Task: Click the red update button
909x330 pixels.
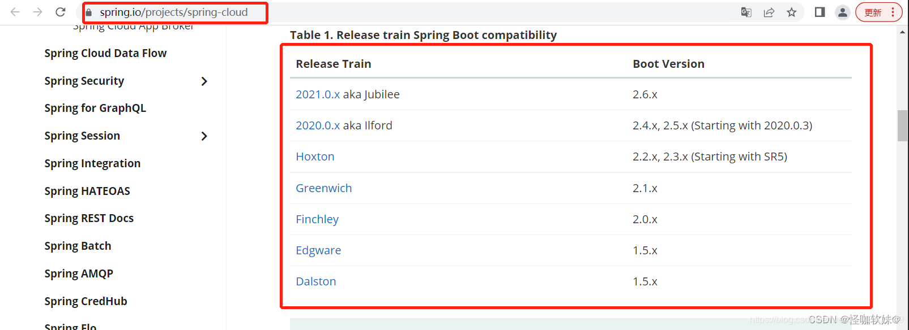Action: [878, 12]
